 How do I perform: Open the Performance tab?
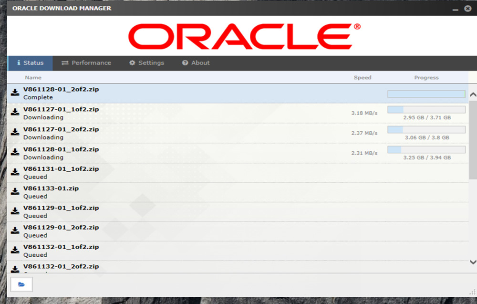click(x=86, y=63)
